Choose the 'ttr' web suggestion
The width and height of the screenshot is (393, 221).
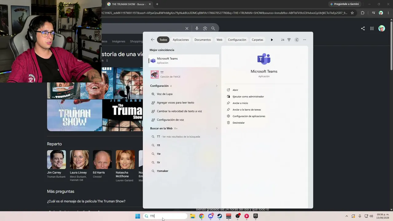[184, 162]
